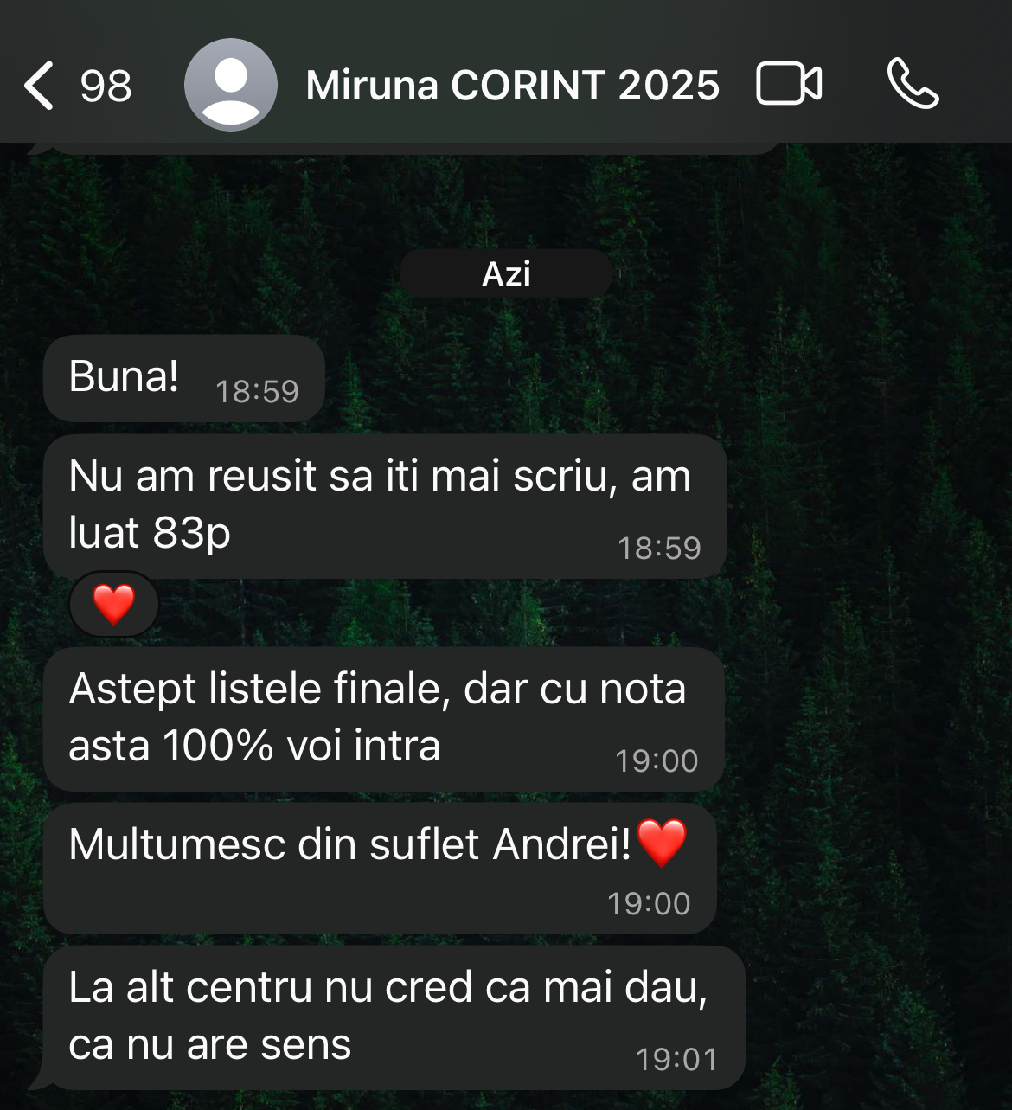
Task: Tap the 19:01 timestamp on last message
Action: (677, 1060)
